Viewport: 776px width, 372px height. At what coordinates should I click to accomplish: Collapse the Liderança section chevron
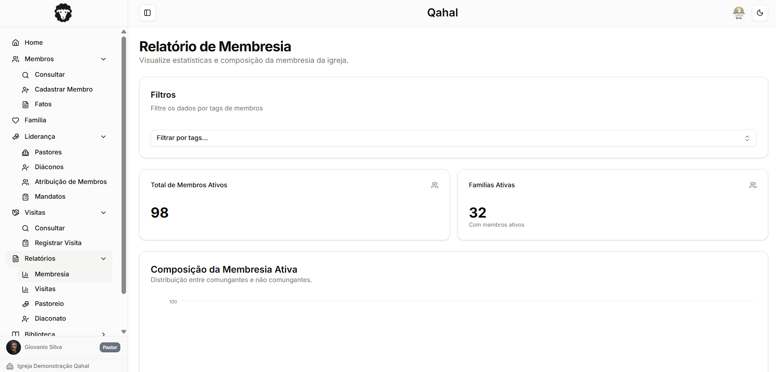click(x=103, y=137)
